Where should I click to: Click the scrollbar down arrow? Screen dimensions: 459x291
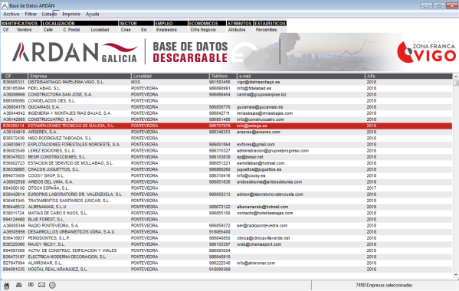(456, 275)
